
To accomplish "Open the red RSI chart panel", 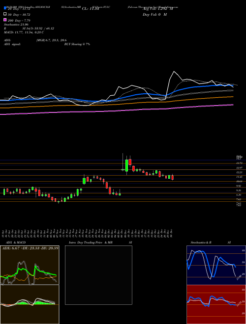I will click(216, 304).
